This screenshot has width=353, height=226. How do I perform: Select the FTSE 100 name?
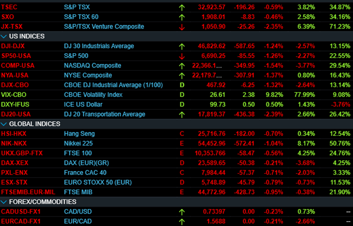[x=78, y=153]
